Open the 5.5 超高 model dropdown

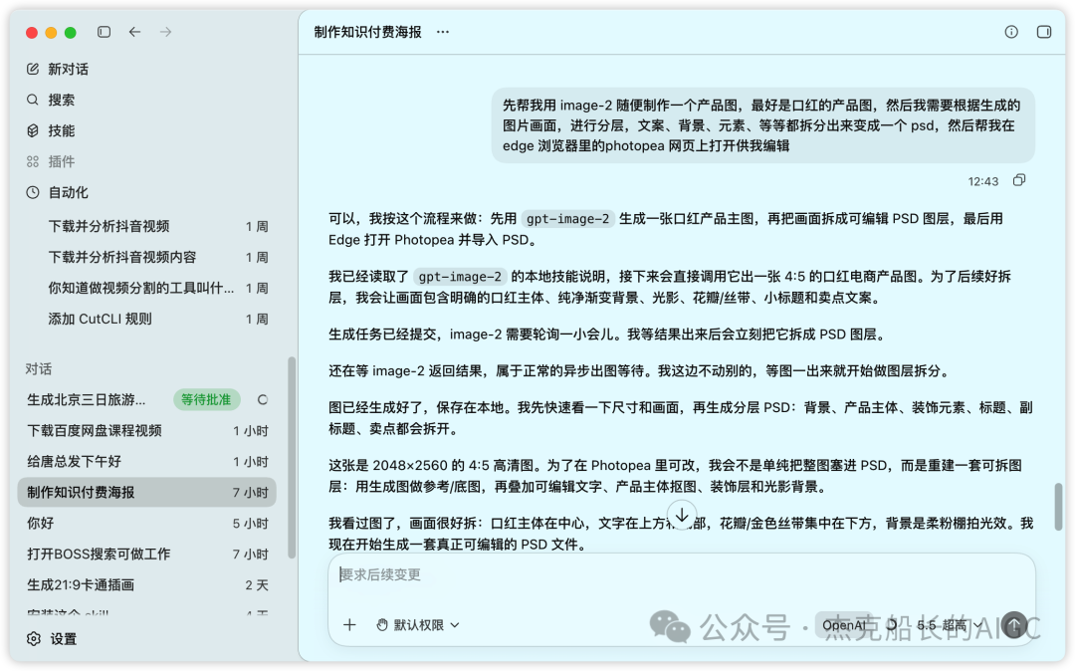click(949, 625)
